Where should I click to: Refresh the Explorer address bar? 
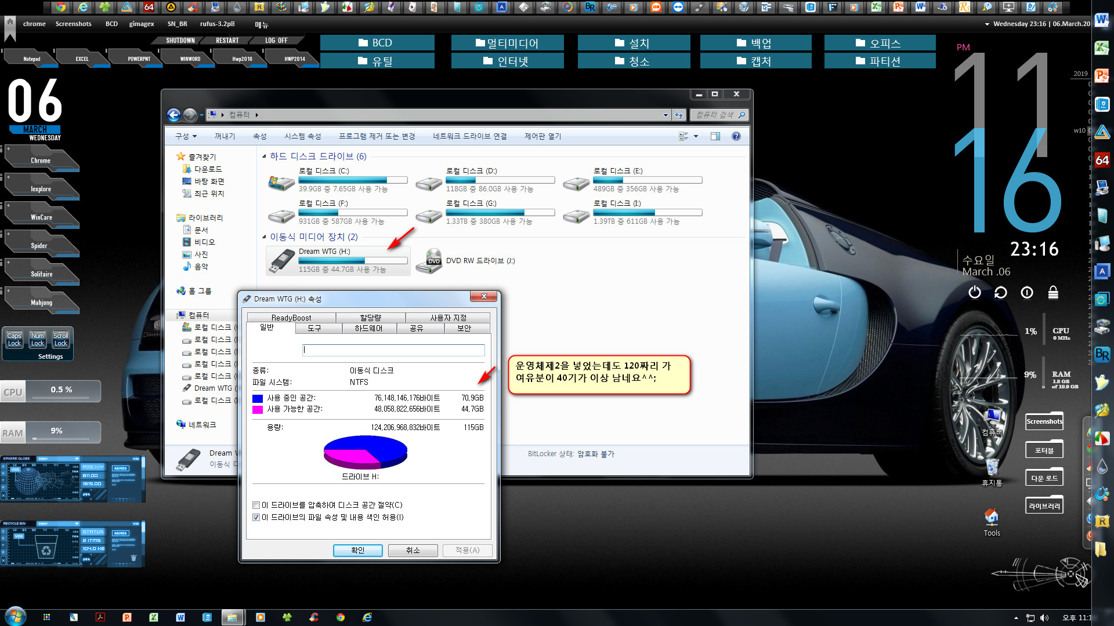[679, 115]
